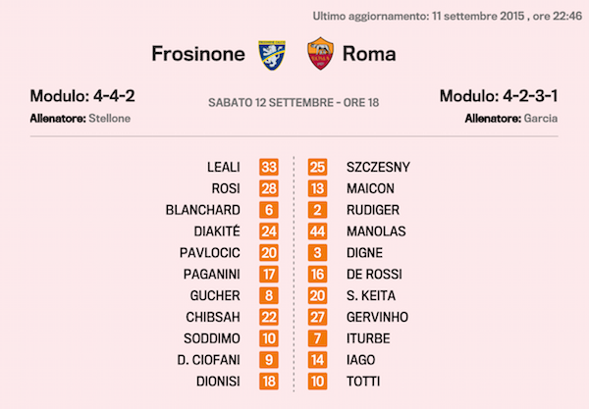Click coach name Garcia
Screen dimensions: 589x409
pos(539,118)
